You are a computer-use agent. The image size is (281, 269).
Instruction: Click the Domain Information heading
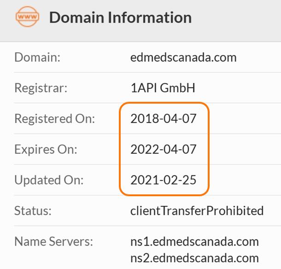pyautogui.click(x=120, y=18)
